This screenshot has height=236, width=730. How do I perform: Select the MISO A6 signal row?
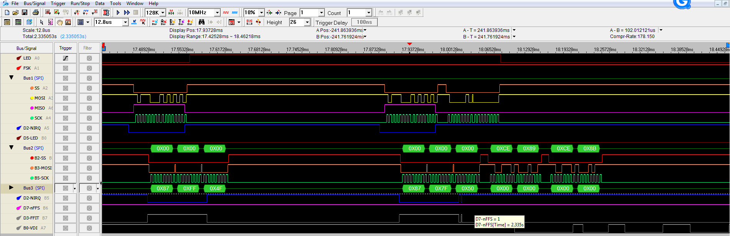(x=27, y=108)
